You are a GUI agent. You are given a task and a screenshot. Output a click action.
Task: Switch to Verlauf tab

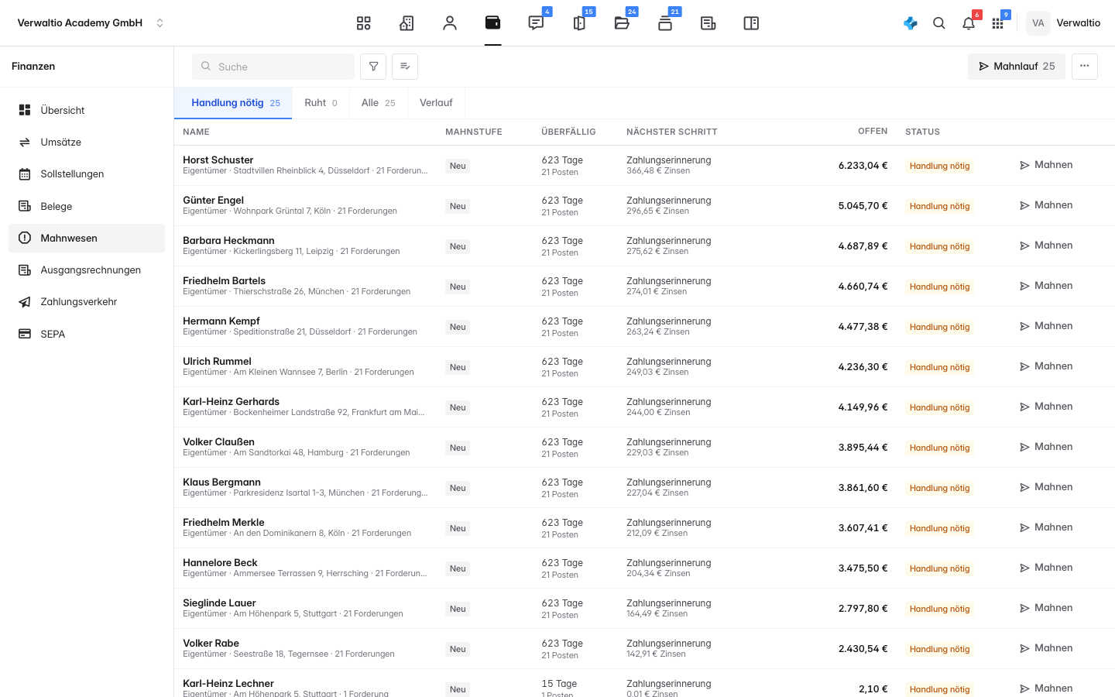click(436, 103)
